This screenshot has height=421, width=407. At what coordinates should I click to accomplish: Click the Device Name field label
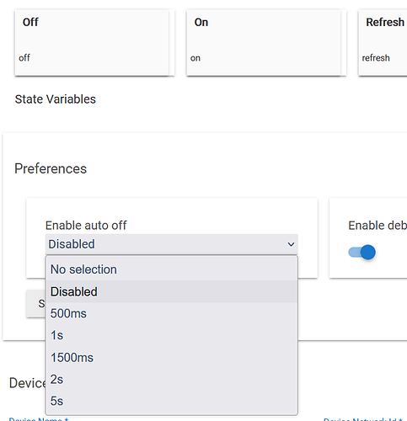[x=39, y=419]
